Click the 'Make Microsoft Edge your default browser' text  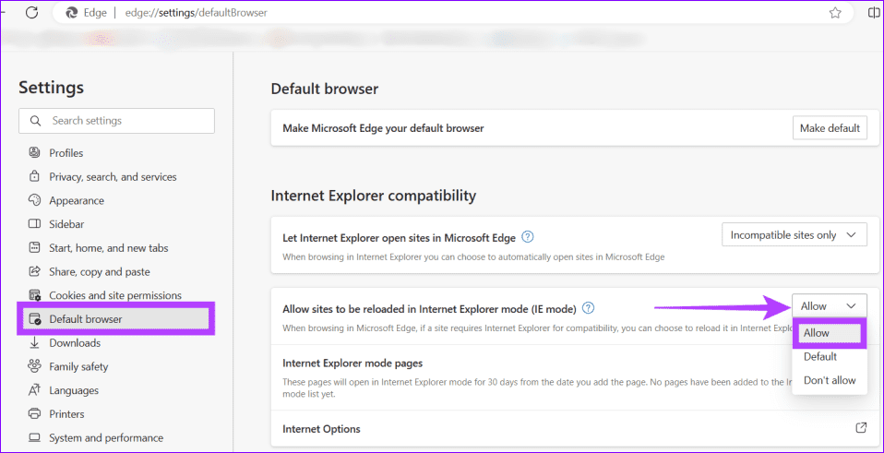coord(383,128)
